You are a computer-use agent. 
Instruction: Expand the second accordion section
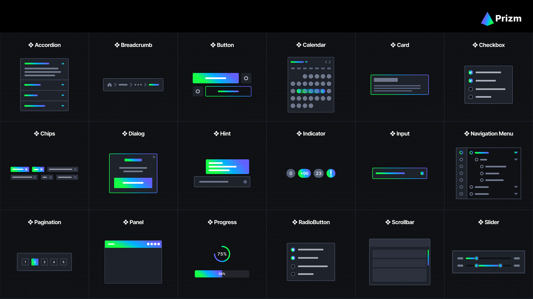(x=63, y=85)
